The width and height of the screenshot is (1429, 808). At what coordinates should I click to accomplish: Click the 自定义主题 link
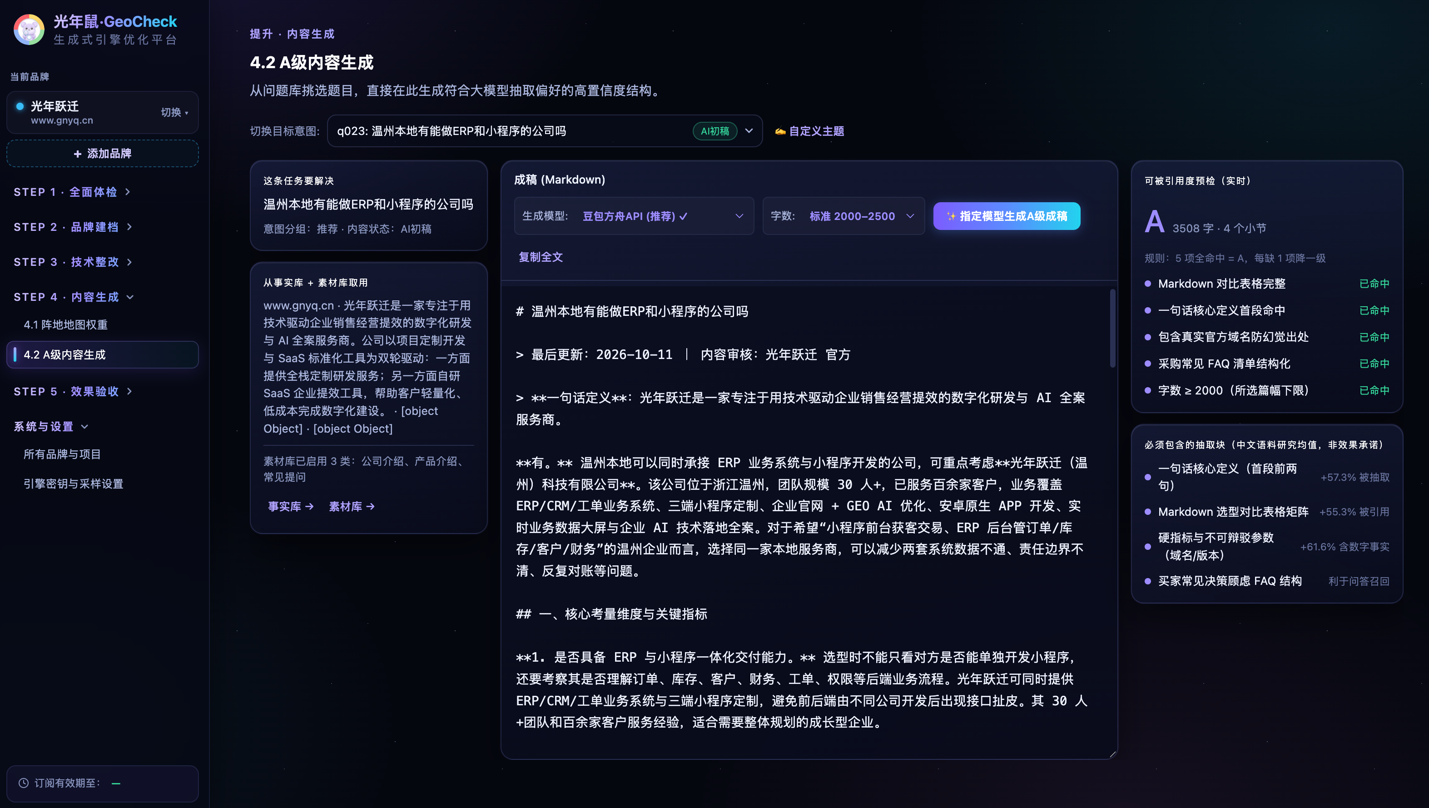coord(817,131)
